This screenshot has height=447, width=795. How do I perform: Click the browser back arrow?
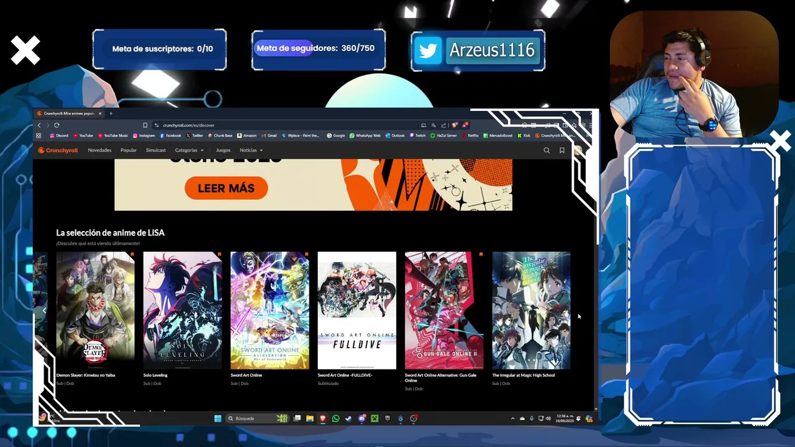pyautogui.click(x=39, y=125)
